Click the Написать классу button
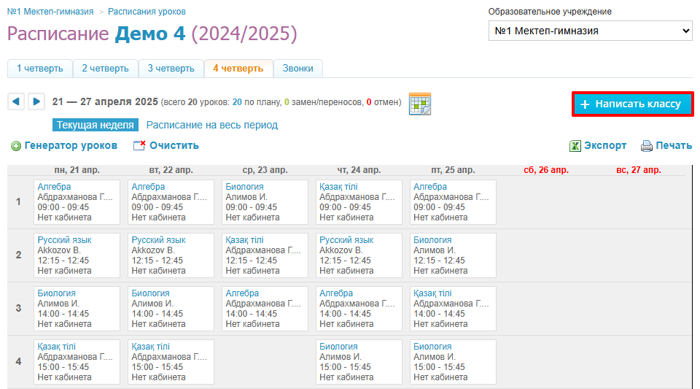 coord(632,104)
